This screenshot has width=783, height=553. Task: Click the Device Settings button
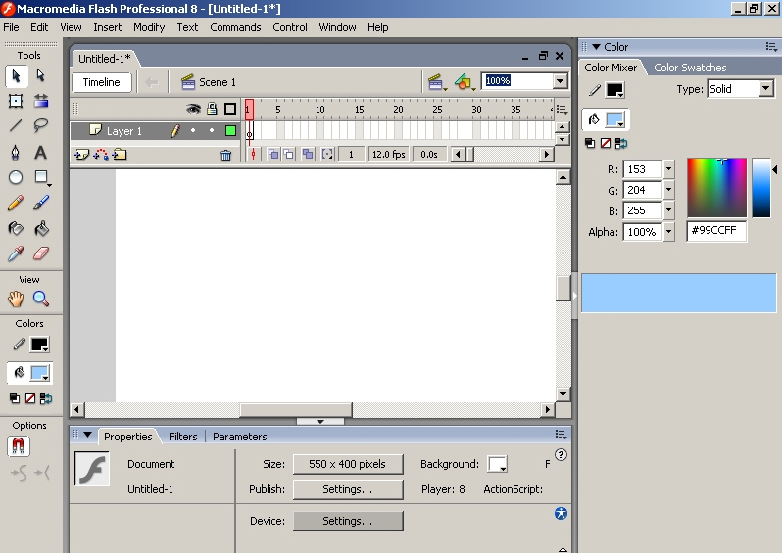(348, 521)
